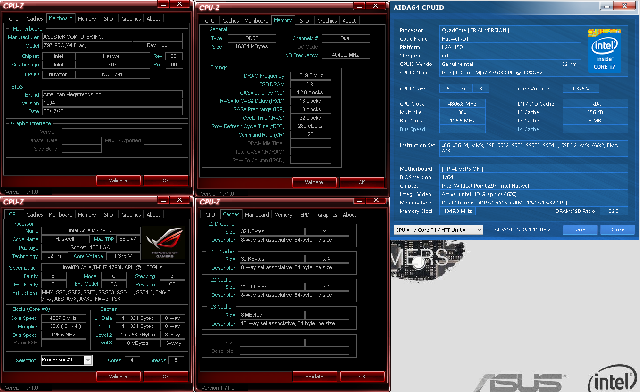Click the tRFC 280 clocks value
This screenshot has height=392, width=640.
coord(311,126)
